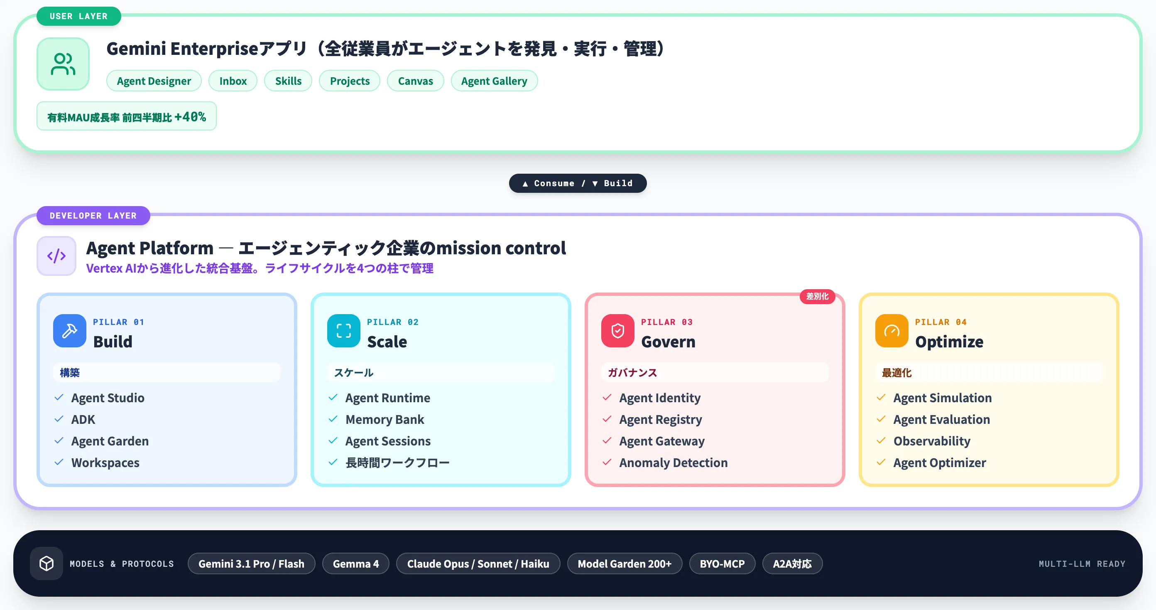Toggle the checkmark beside Agent Studio
The image size is (1156, 610).
58,398
